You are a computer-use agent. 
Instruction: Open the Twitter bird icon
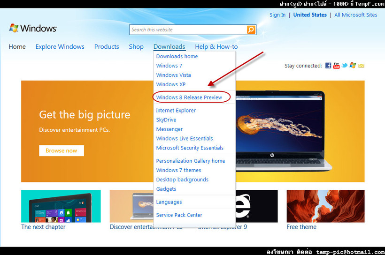pyautogui.click(x=345, y=65)
